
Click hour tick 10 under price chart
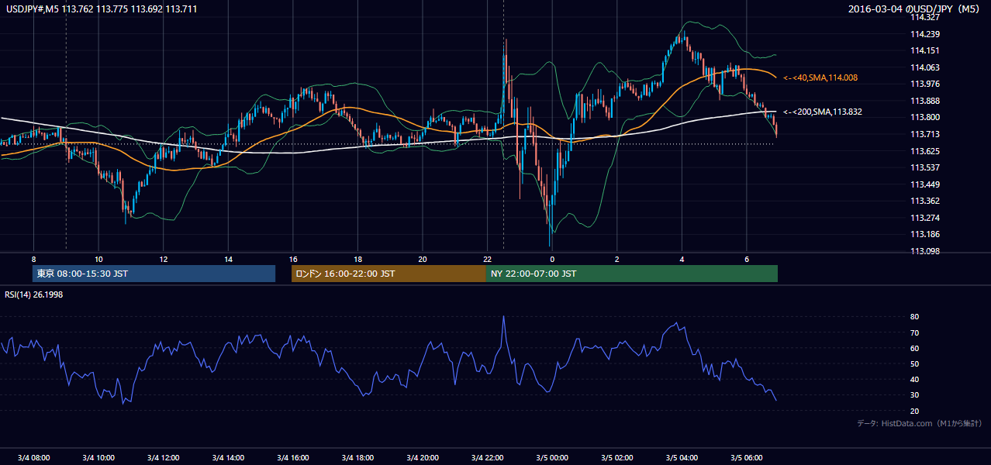[98, 259]
